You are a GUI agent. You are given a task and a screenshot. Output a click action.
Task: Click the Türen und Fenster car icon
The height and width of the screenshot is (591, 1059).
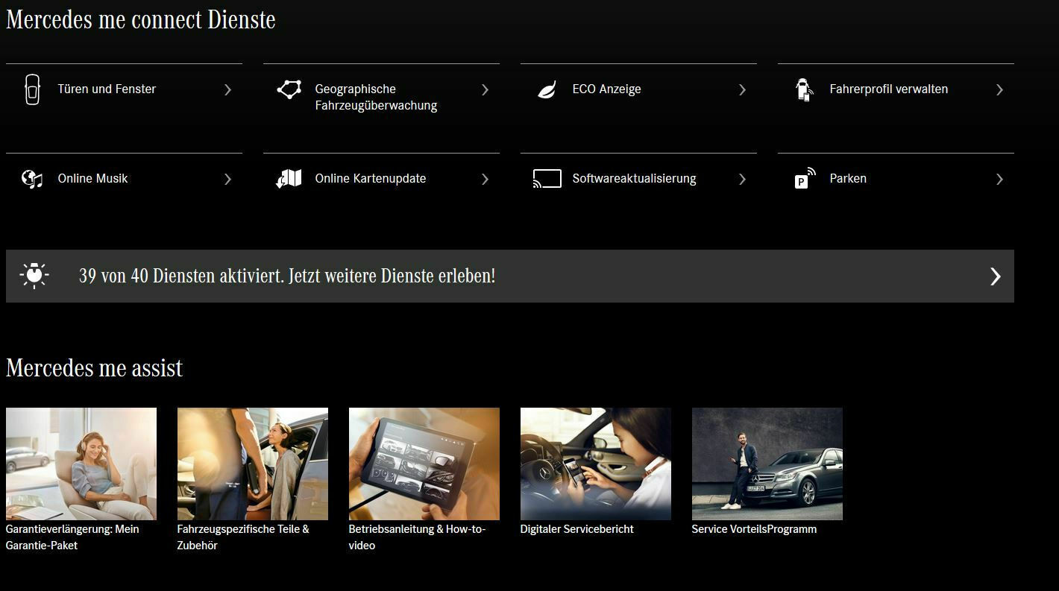pyautogui.click(x=32, y=89)
